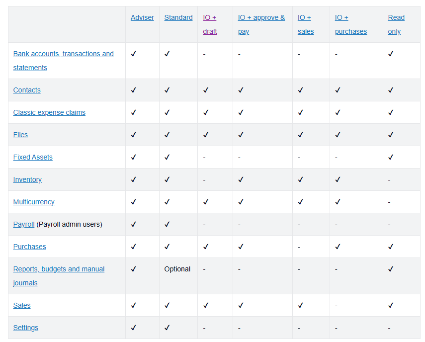Open Bank accounts, transactions and statements link

64,61
